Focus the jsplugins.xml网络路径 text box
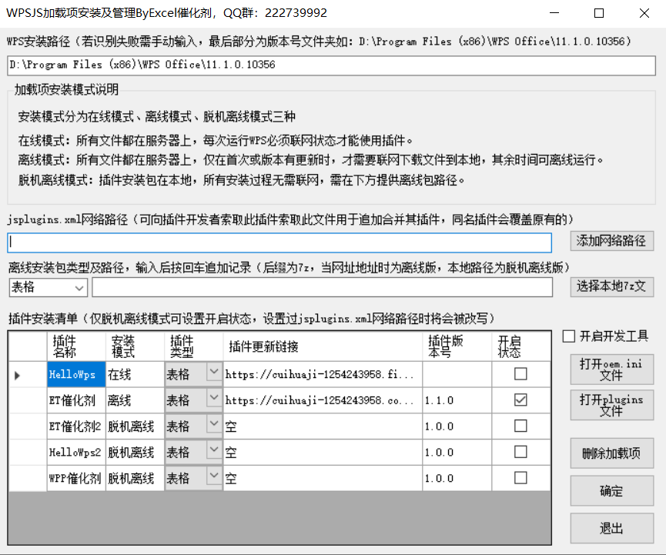Screen dimensions: 666x555 [279, 242]
